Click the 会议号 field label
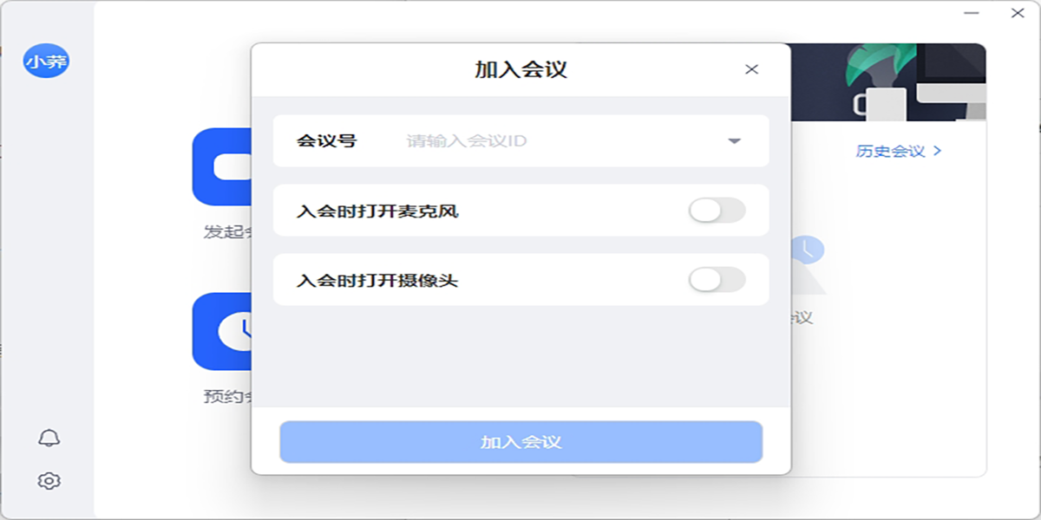Image resolution: width=1041 pixels, height=520 pixels. tap(326, 140)
